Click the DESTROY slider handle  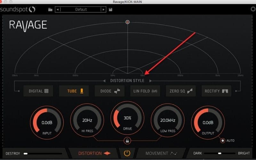pyautogui.click(x=26, y=154)
